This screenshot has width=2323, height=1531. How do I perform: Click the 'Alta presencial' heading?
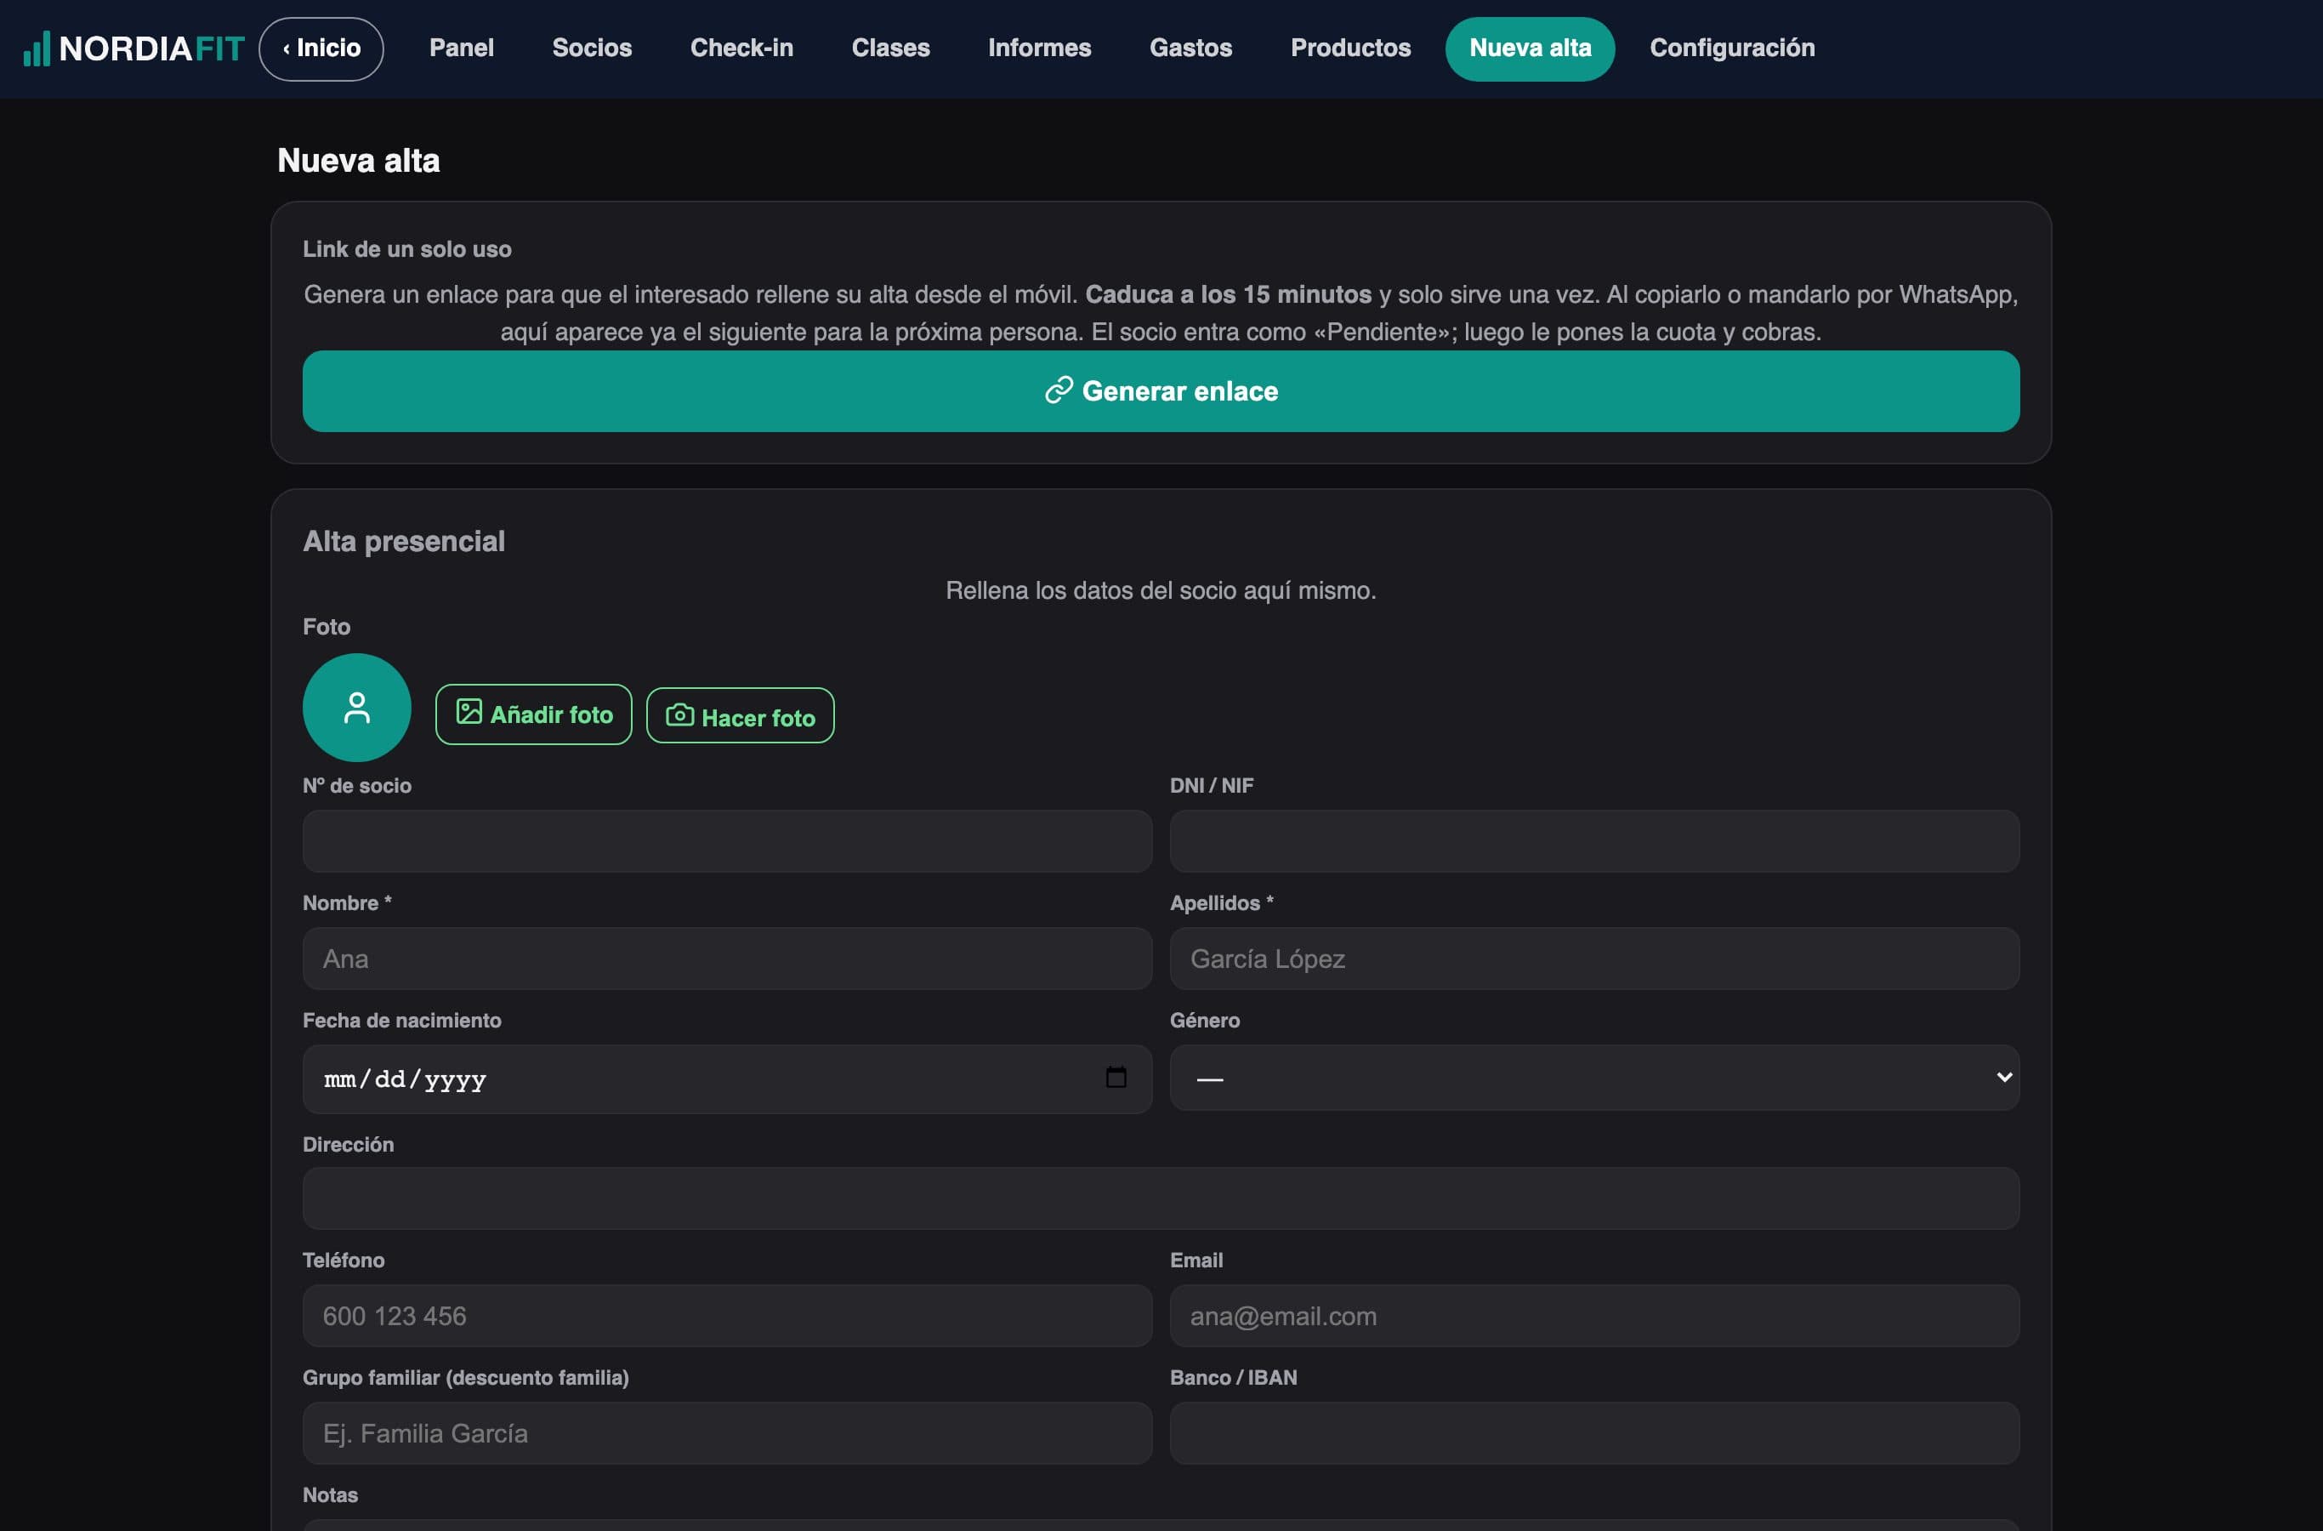tap(404, 541)
